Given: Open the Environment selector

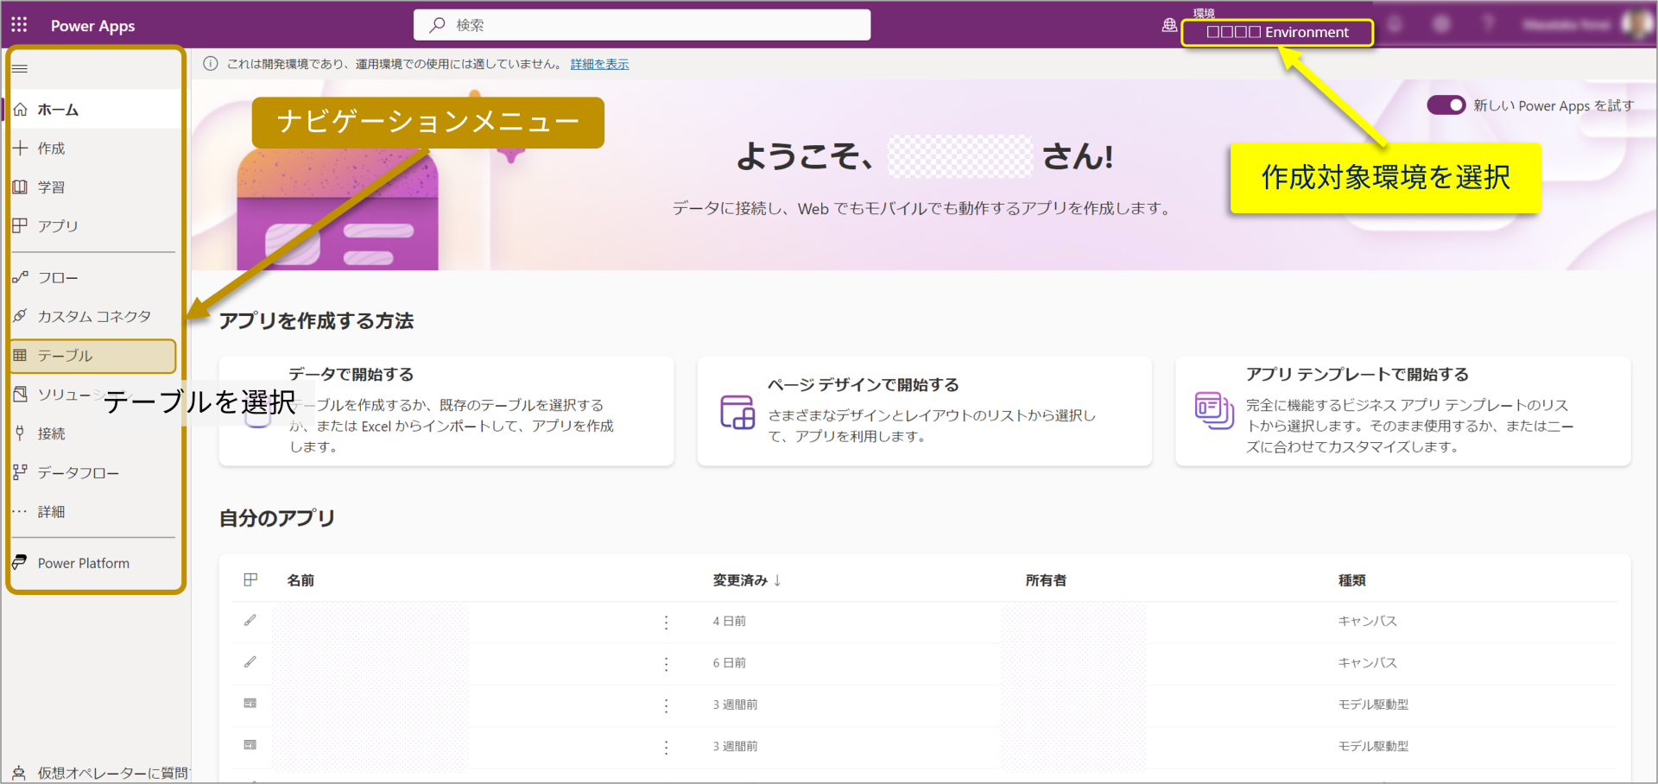Looking at the screenshot, I should 1277,33.
